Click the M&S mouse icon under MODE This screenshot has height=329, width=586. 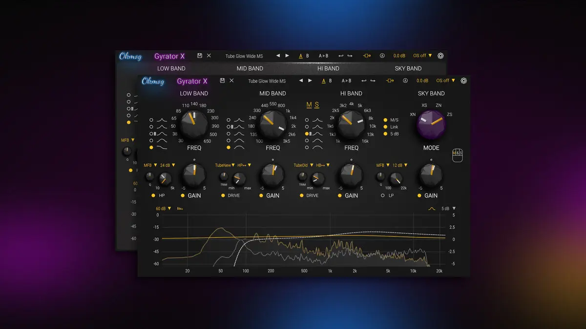(x=457, y=155)
